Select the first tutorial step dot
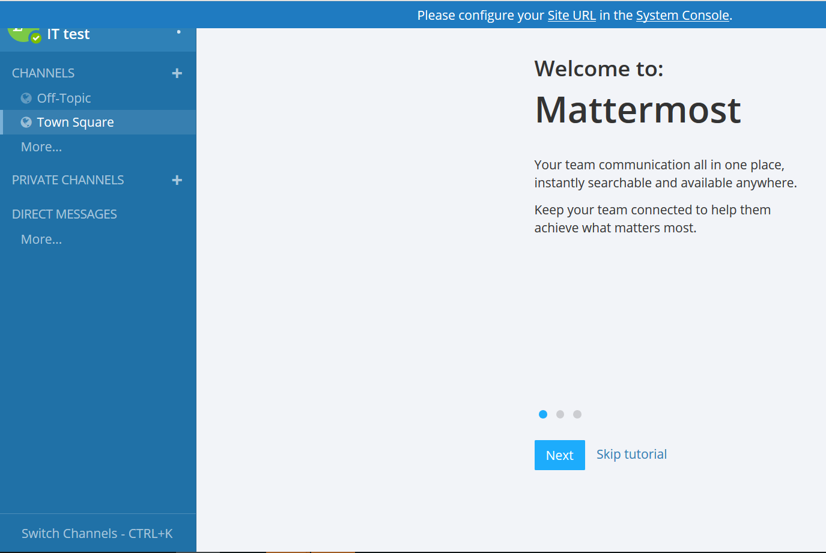Viewport: 826px width, 553px height. (x=543, y=414)
